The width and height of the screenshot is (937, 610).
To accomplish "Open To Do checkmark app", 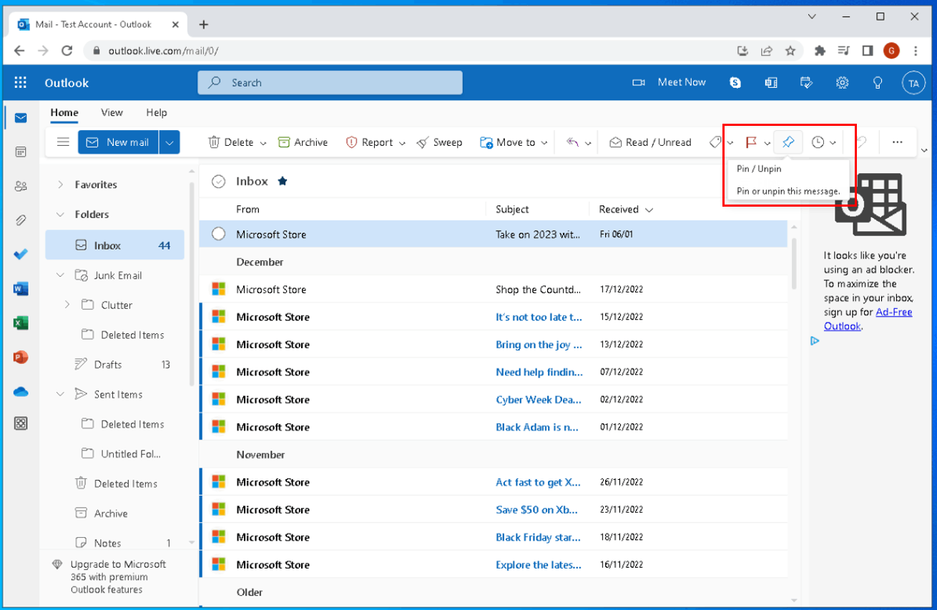I will (x=21, y=255).
